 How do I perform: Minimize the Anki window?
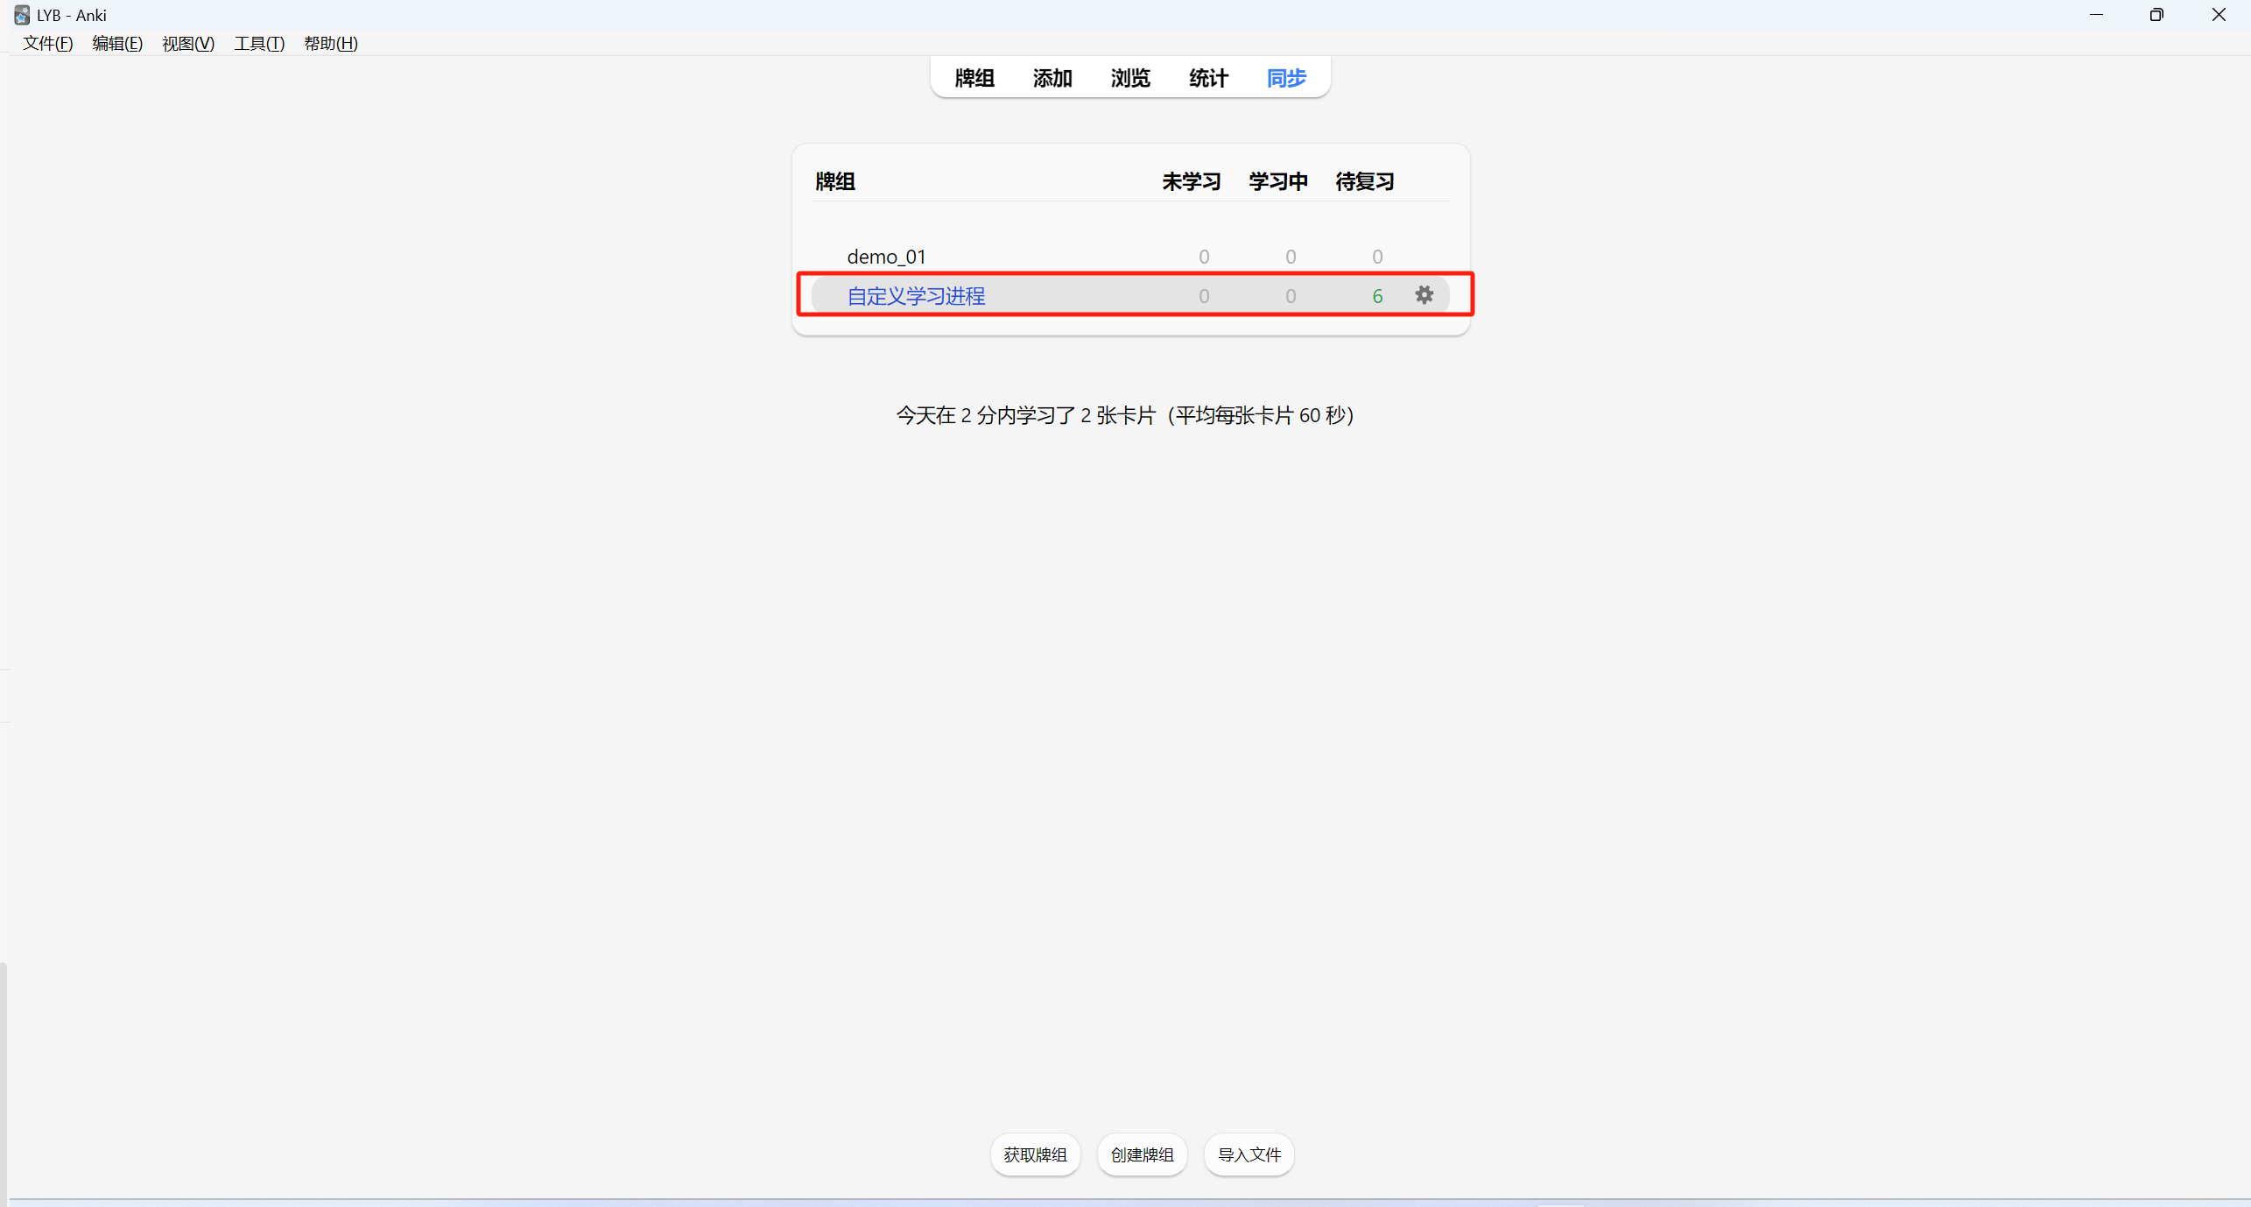click(2096, 15)
